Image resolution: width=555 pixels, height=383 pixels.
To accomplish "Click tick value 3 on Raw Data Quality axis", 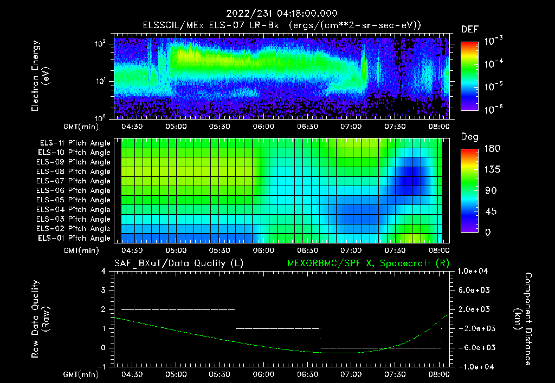I will point(104,290).
